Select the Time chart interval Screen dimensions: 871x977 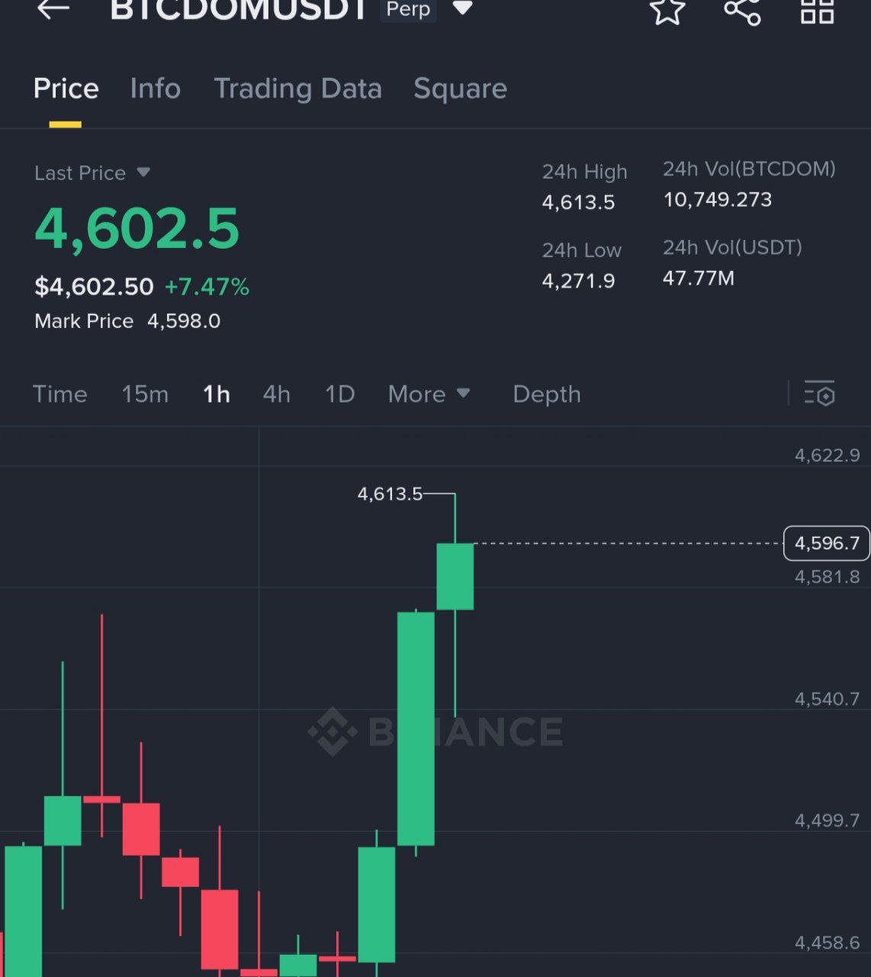59,394
